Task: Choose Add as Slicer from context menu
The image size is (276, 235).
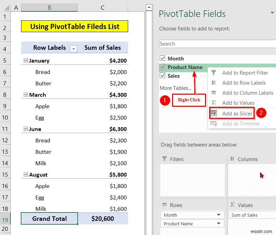Action: (x=237, y=114)
